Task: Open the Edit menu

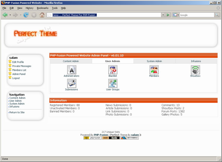Action: 12,8
